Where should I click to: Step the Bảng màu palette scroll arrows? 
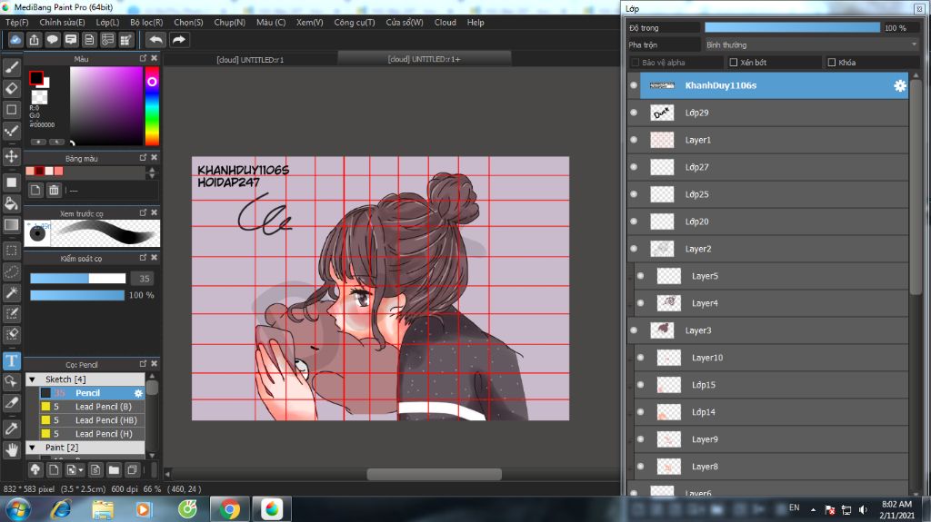[x=152, y=172]
